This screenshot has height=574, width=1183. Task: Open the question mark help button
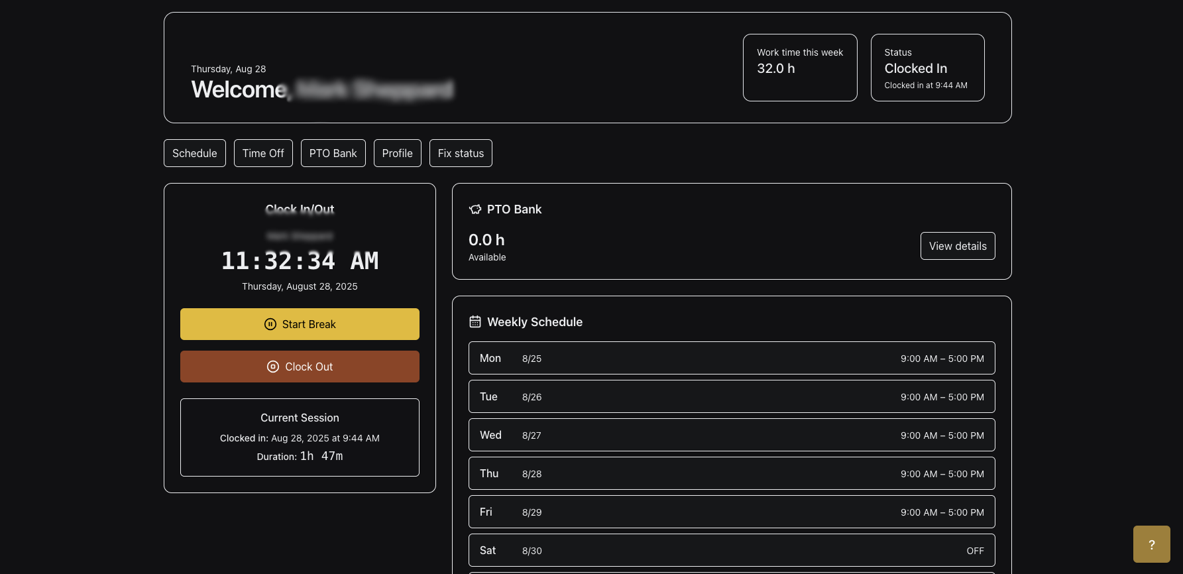[x=1151, y=544]
